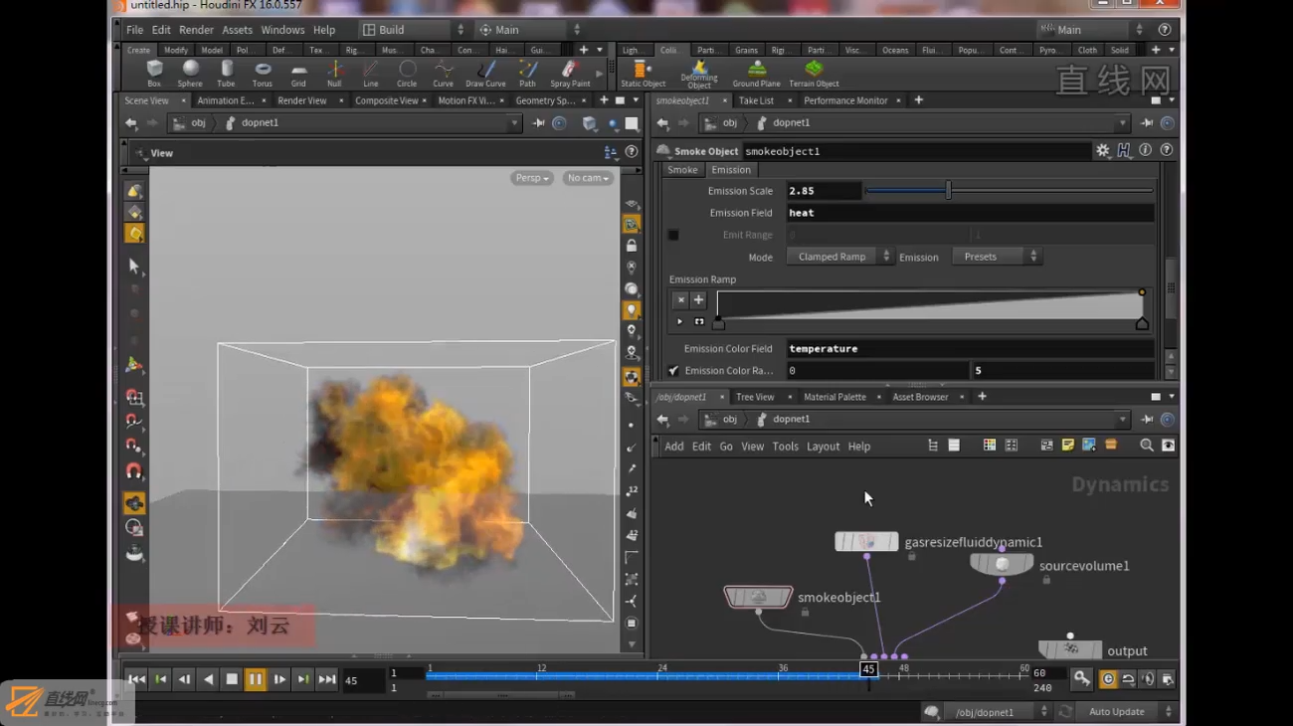Select the Spray Paint tool
This screenshot has height=726, width=1293.
[x=570, y=73]
